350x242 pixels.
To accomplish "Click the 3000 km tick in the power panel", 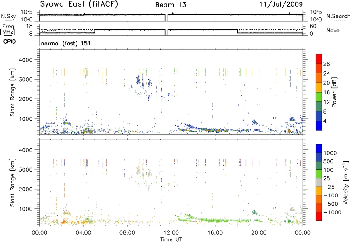I will (25, 80).
